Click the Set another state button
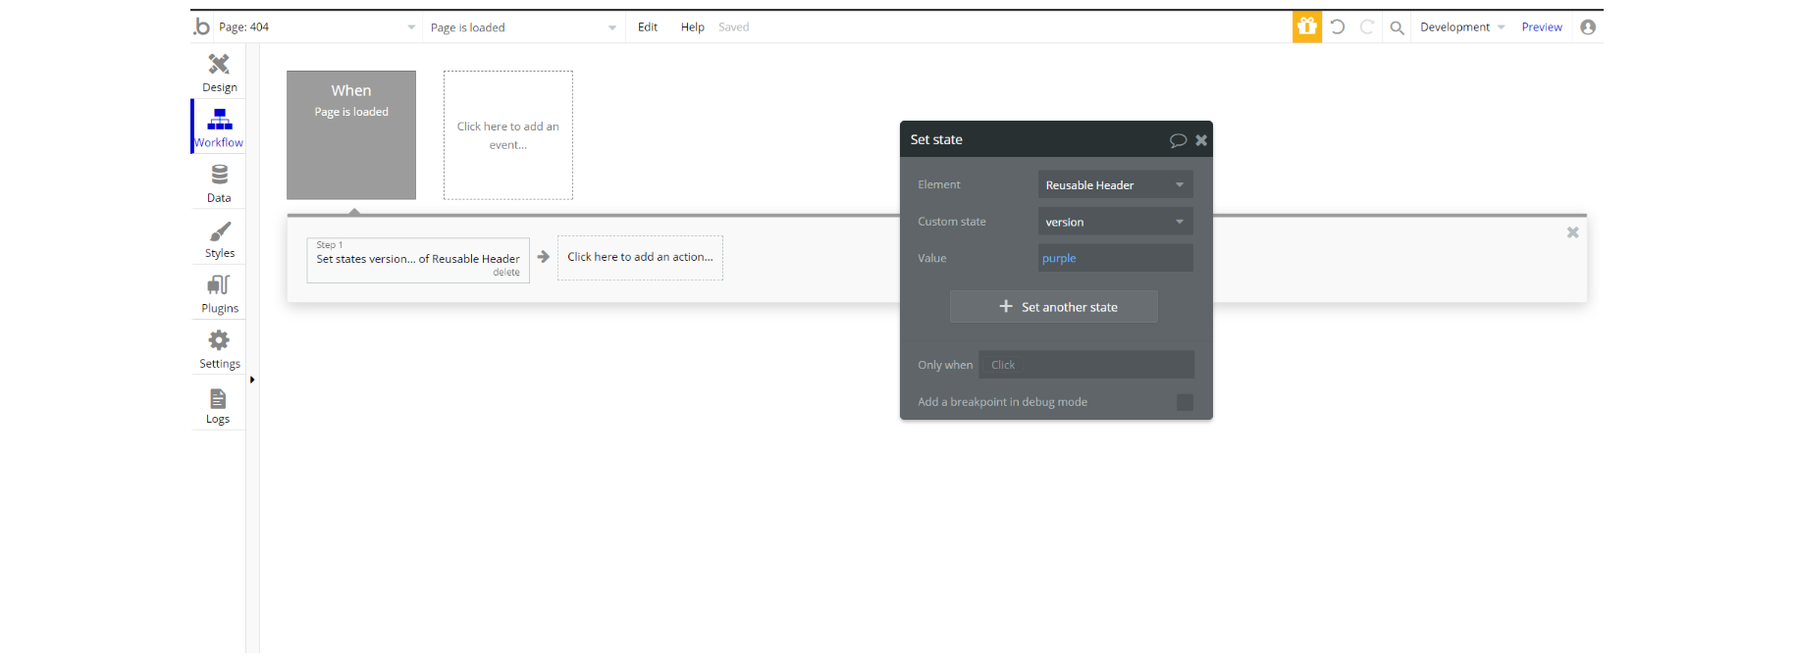 1054,307
